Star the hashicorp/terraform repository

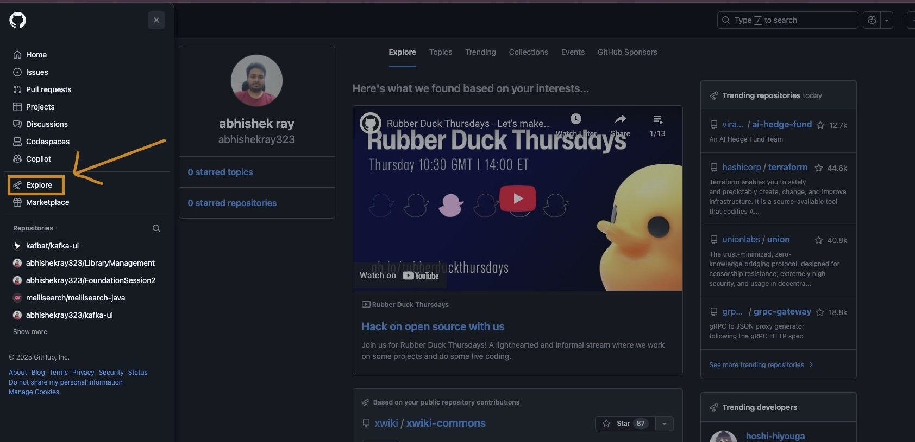pos(819,168)
